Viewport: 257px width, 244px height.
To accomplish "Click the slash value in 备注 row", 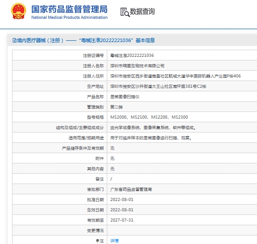I will 111,179.
